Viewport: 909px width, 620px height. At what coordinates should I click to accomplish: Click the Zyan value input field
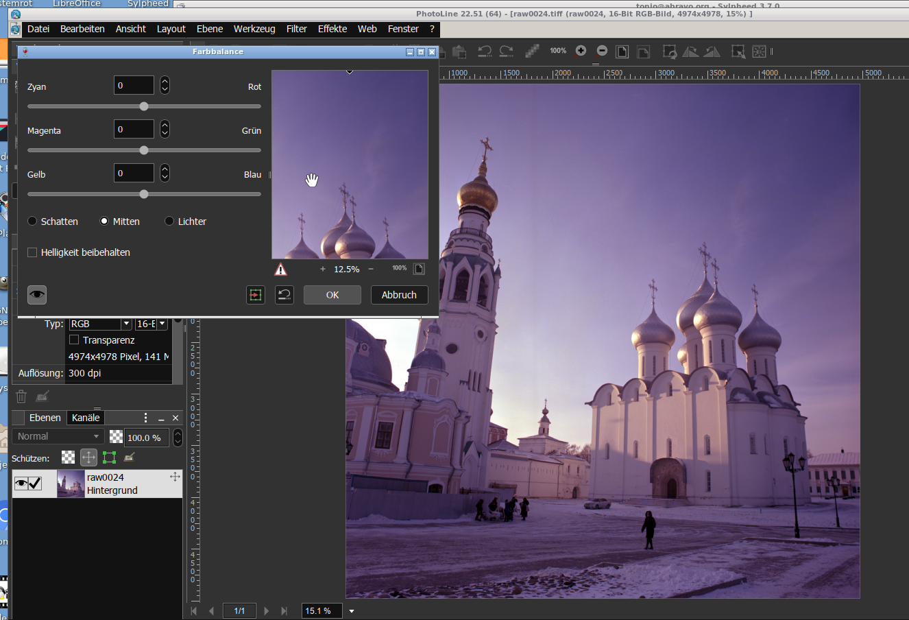[x=134, y=85]
